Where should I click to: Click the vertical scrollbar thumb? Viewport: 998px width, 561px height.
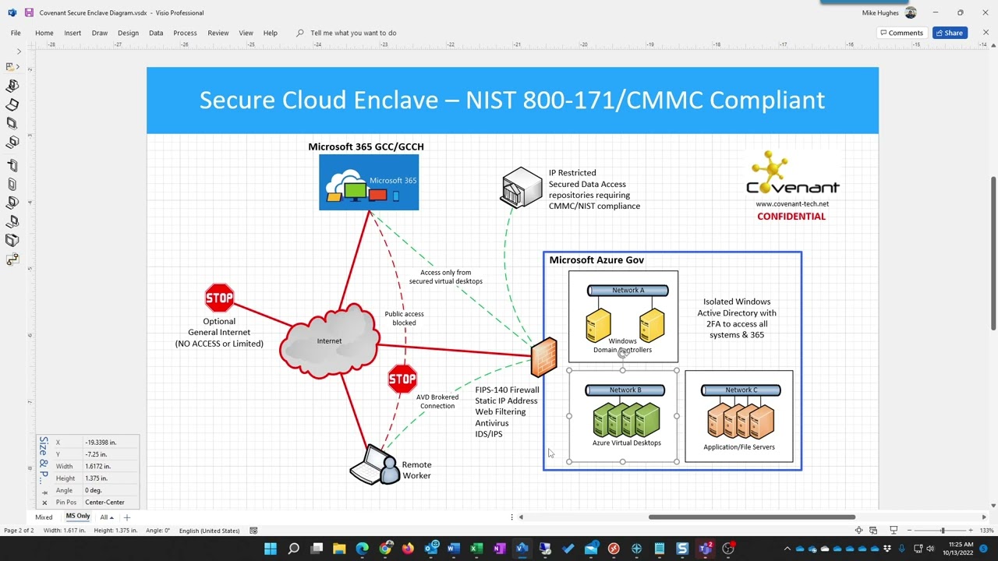coord(993,253)
